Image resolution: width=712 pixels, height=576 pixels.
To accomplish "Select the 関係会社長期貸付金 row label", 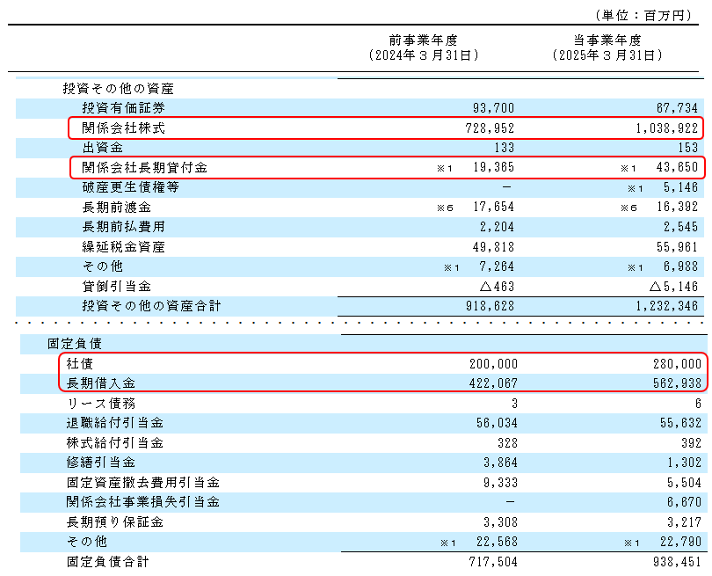I will [145, 167].
